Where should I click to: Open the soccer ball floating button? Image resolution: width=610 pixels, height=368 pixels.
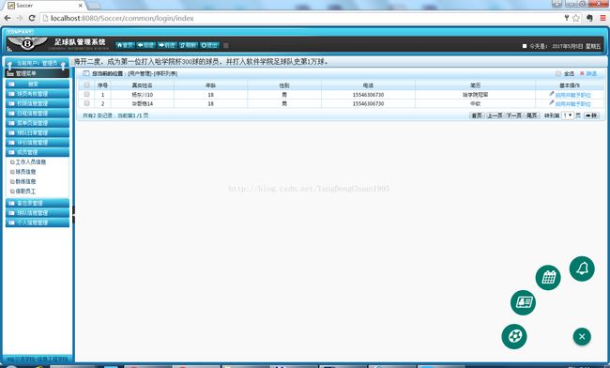514,336
